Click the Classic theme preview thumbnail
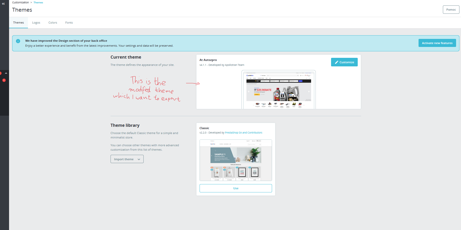 pos(236,160)
